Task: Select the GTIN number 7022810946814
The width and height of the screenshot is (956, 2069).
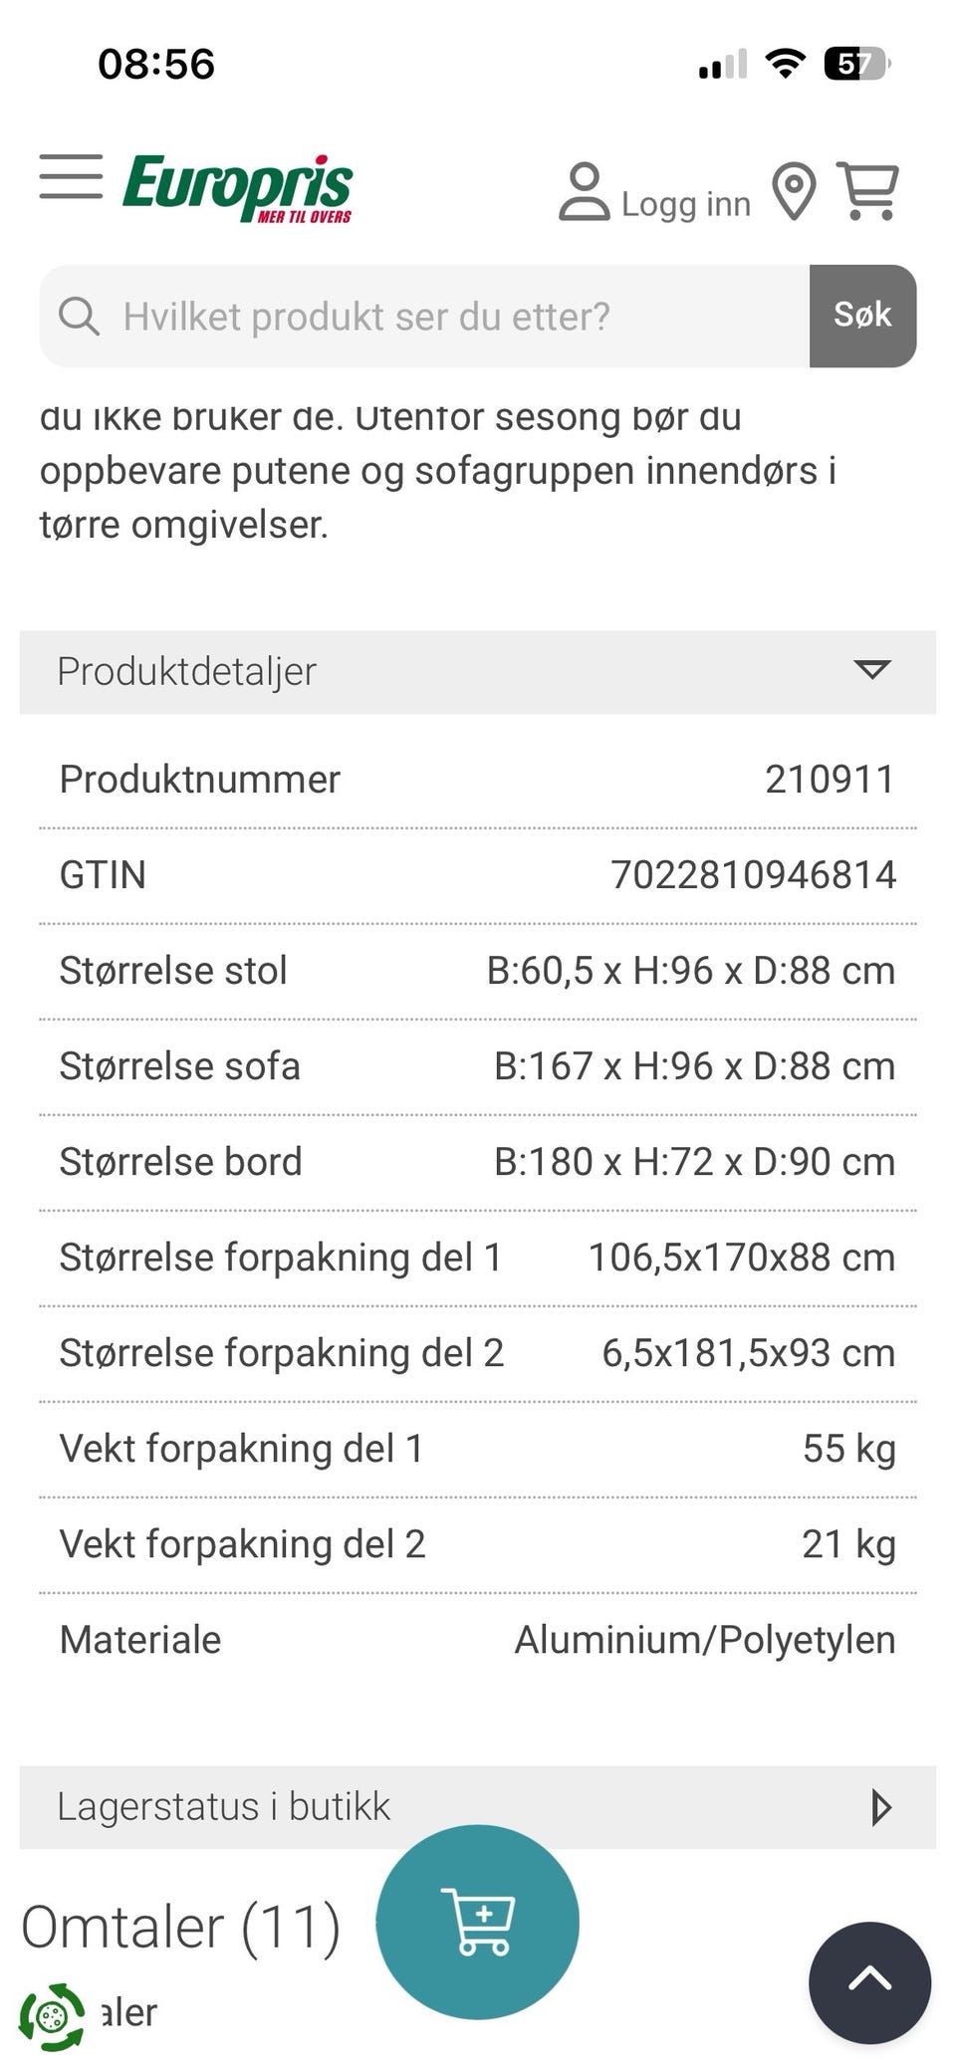Action: coord(753,875)
